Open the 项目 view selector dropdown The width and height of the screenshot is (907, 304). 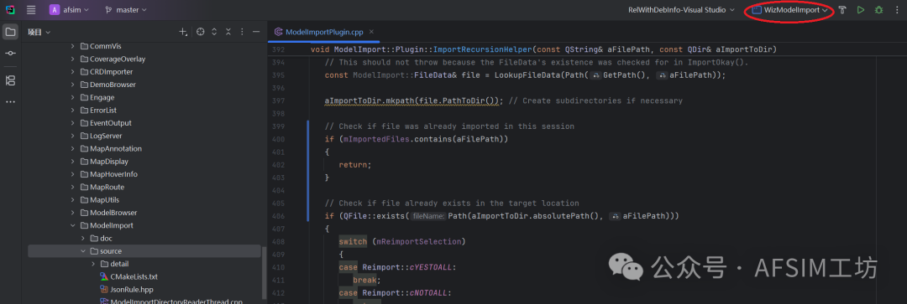39,32
